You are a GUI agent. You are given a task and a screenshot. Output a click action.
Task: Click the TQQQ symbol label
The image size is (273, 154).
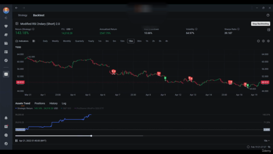(18, 47)
